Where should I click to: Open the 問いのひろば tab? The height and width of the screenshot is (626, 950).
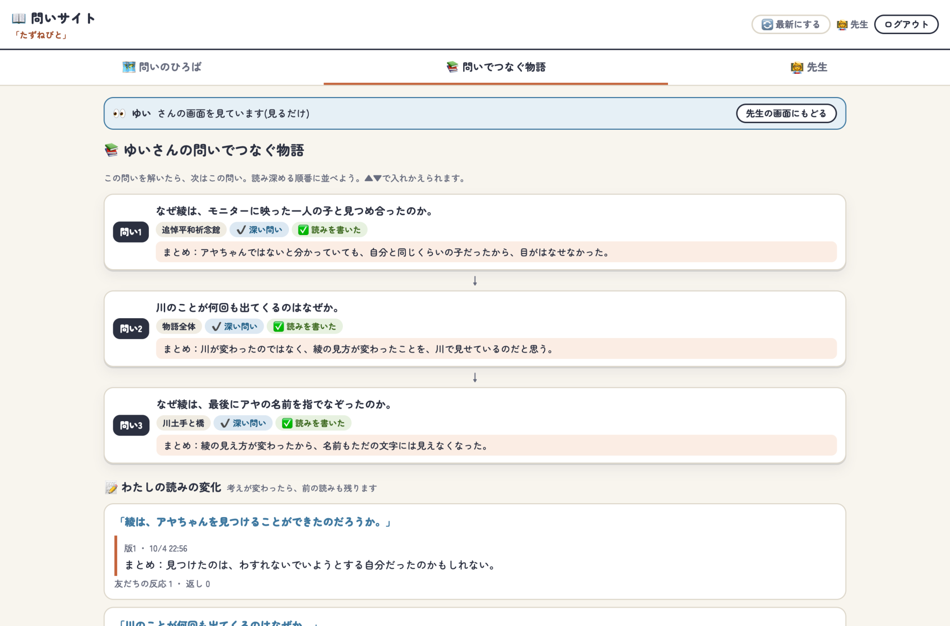pos(162,67)
